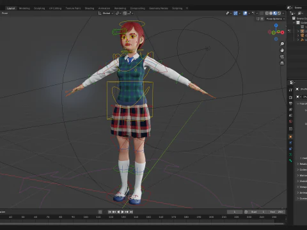Click the blue Z axis gizmo handle

click(x=276, y=26)
